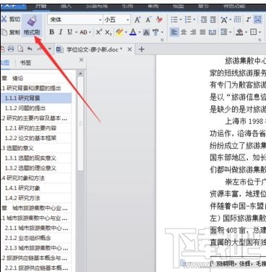Clear formatting with the eraser icon
This screenshot has height=272, width=266.
coord(159,20)
